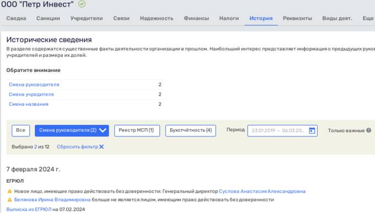
Task: Go to the Реквизиты tab
Action: coord(297,18)
